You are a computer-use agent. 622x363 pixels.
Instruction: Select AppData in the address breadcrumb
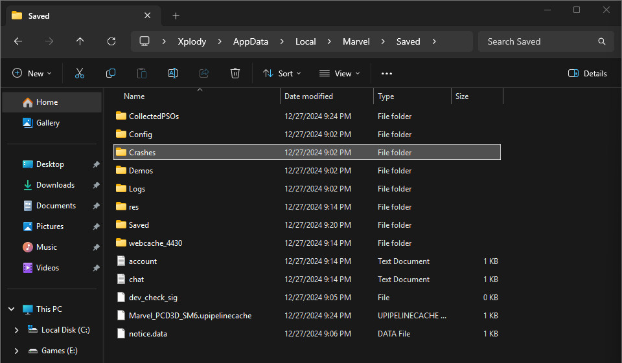pos(251,41)
